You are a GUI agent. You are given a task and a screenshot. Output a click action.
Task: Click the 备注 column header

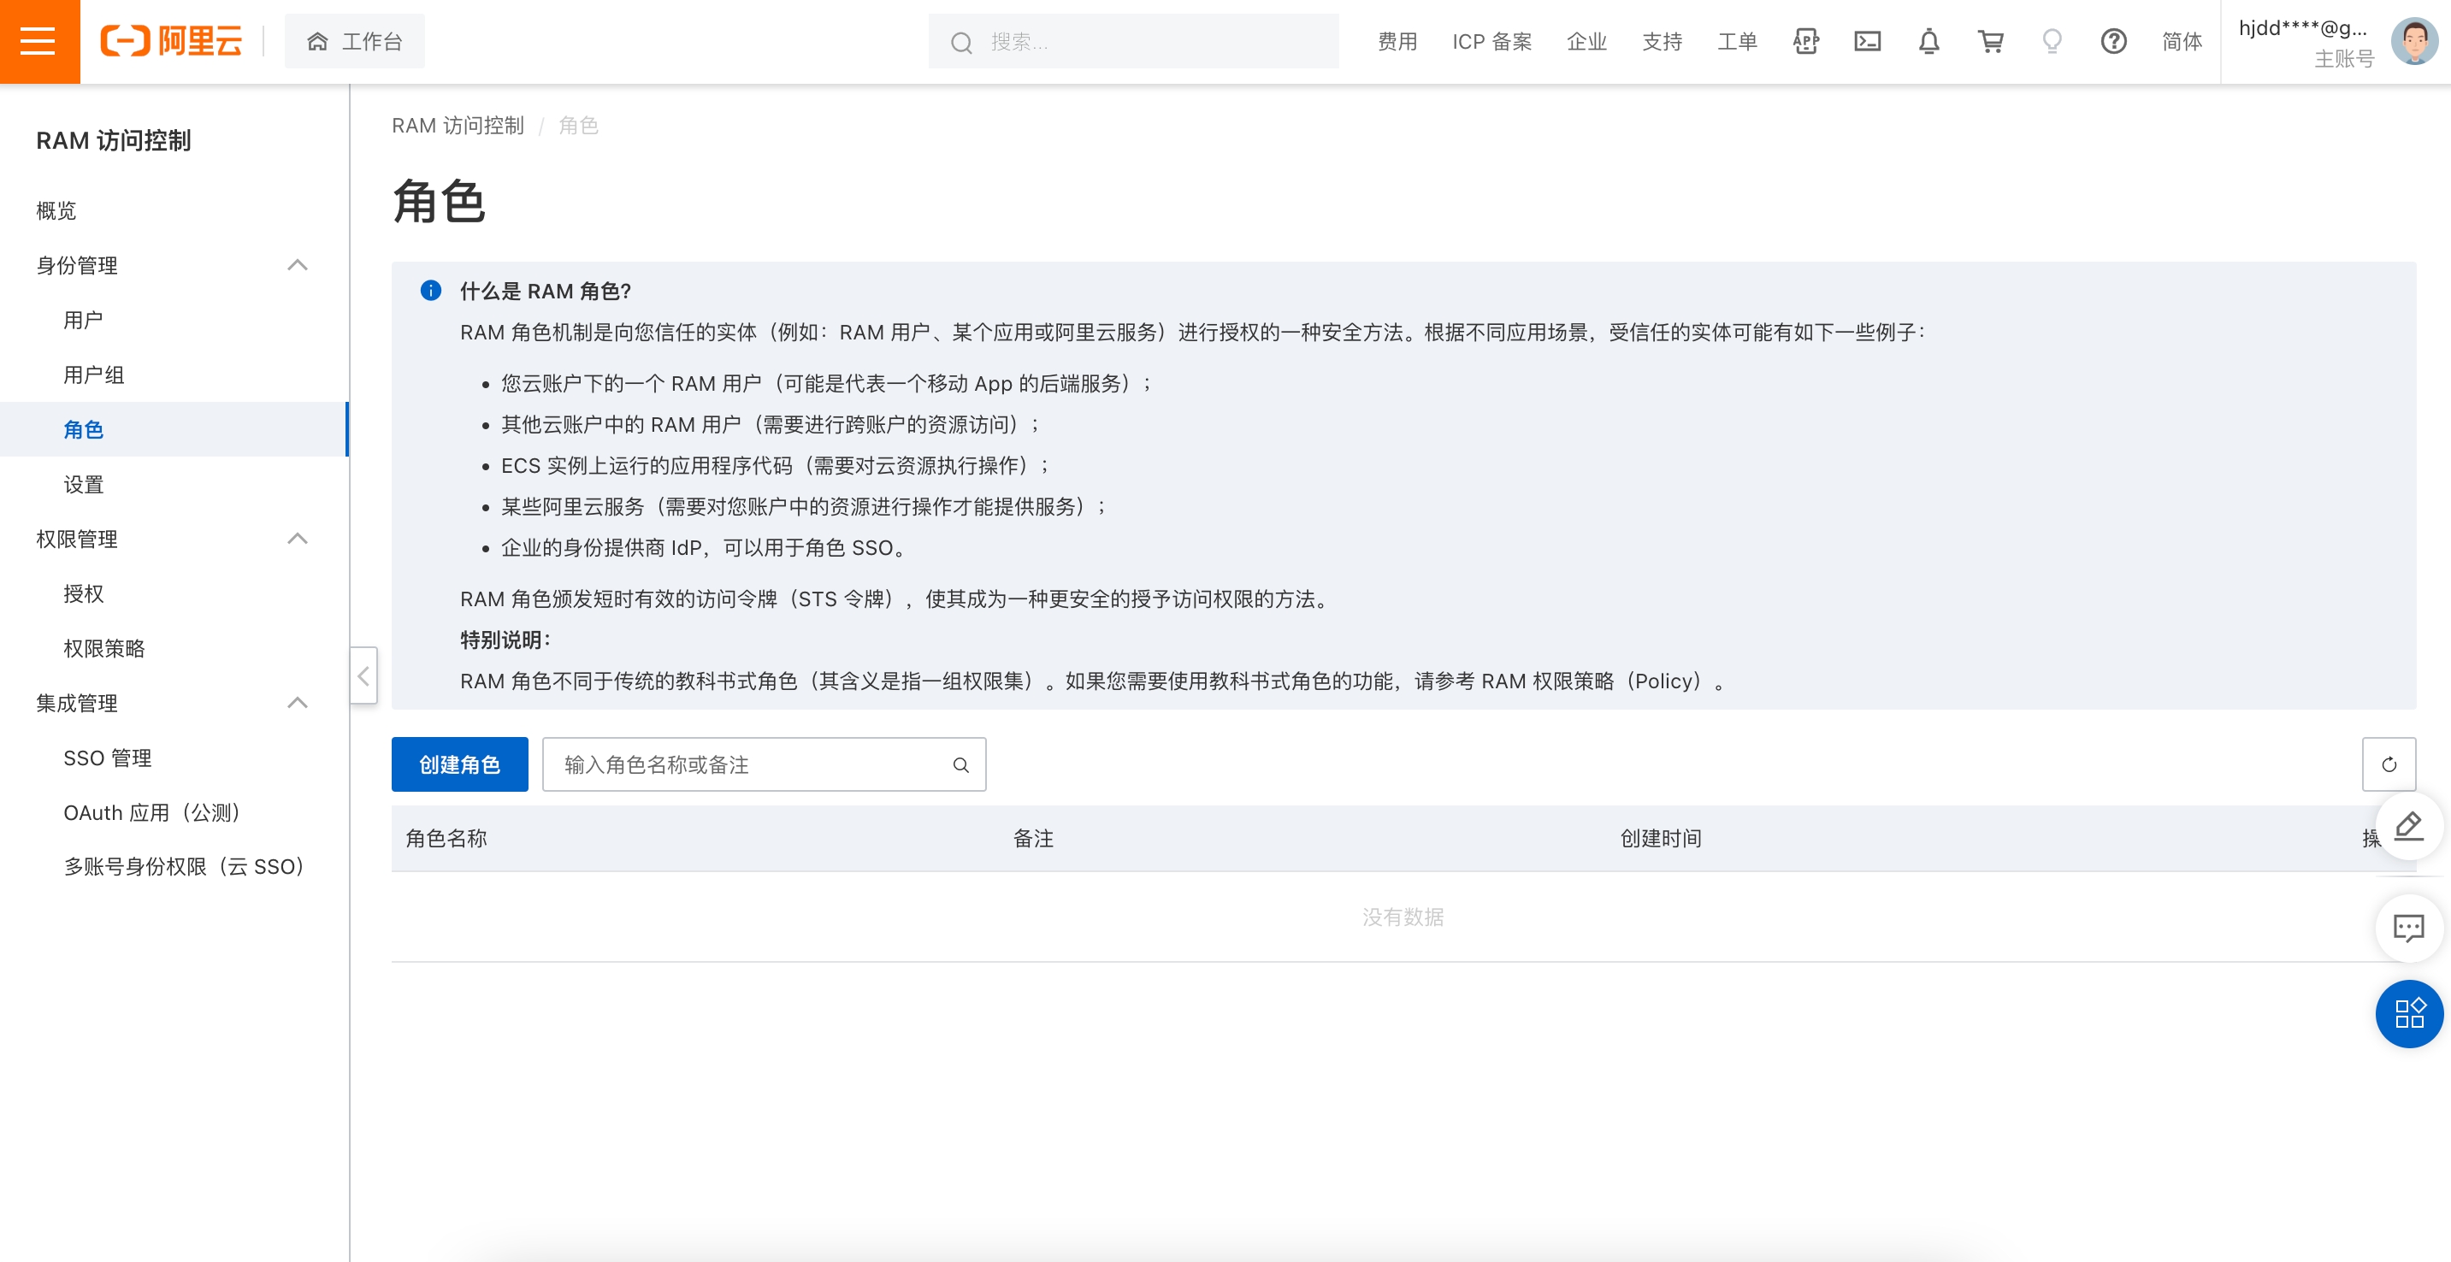coord(1033,838)
